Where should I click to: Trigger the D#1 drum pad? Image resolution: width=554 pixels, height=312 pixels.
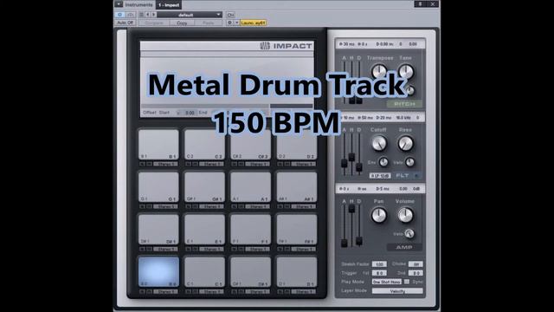(158, 229)
